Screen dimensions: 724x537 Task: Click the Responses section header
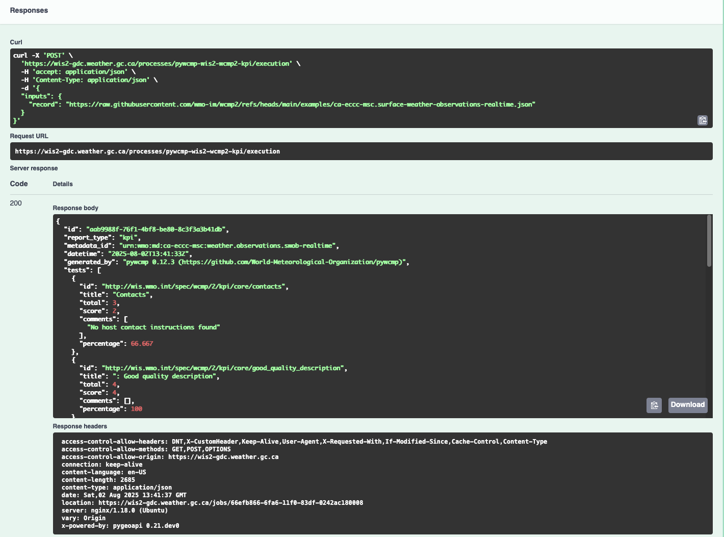coord(29,10)
